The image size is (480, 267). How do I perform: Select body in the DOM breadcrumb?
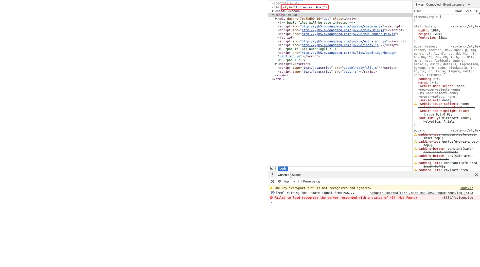tap(283, 169)
